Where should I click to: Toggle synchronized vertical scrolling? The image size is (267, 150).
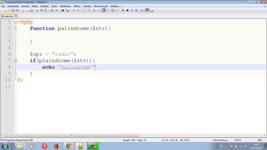(84, 10)
